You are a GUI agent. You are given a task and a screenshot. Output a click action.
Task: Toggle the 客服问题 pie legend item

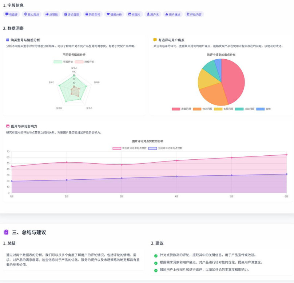click(x=224, y=109)
